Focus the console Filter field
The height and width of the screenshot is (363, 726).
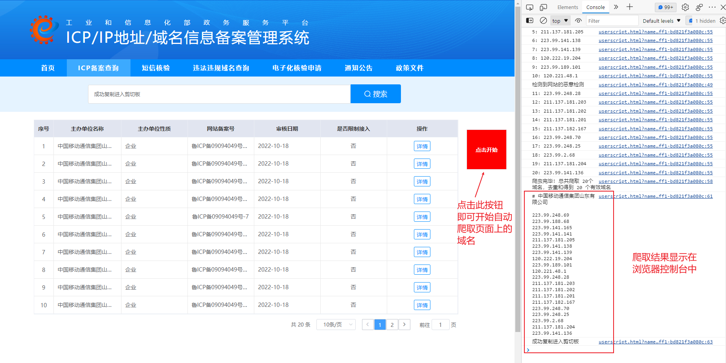tap(612, 21)
